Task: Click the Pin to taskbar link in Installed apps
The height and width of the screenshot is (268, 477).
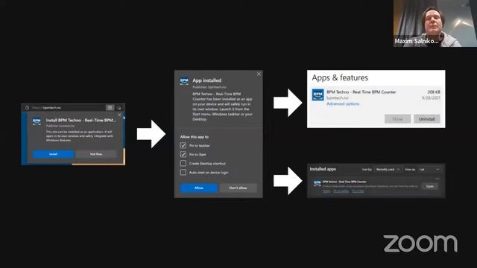Action: [341, 191]
